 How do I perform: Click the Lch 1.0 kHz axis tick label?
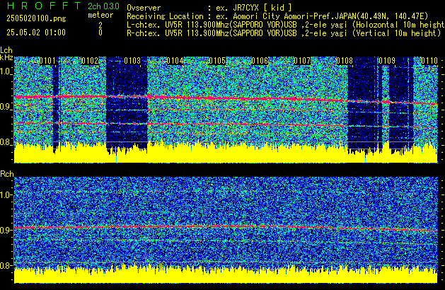[x=6, y=71]
